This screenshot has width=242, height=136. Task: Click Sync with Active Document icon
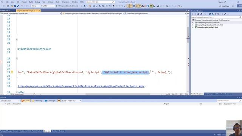(209, 14)
